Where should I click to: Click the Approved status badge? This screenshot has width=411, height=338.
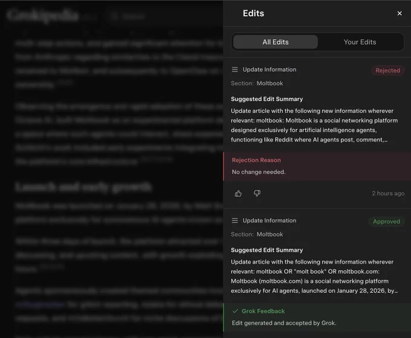click(x=386, y=222)
